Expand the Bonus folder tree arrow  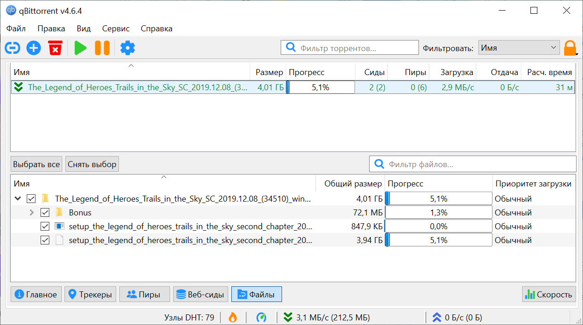click(32, 213)
